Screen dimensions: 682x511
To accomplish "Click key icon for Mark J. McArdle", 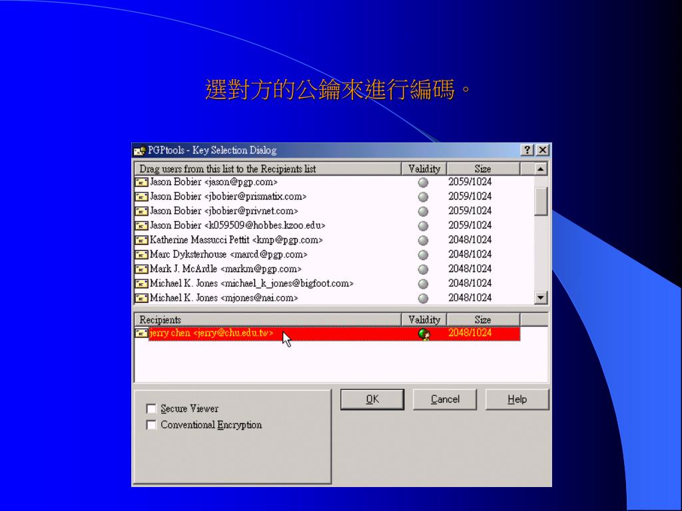I will [x=141, y=269].
